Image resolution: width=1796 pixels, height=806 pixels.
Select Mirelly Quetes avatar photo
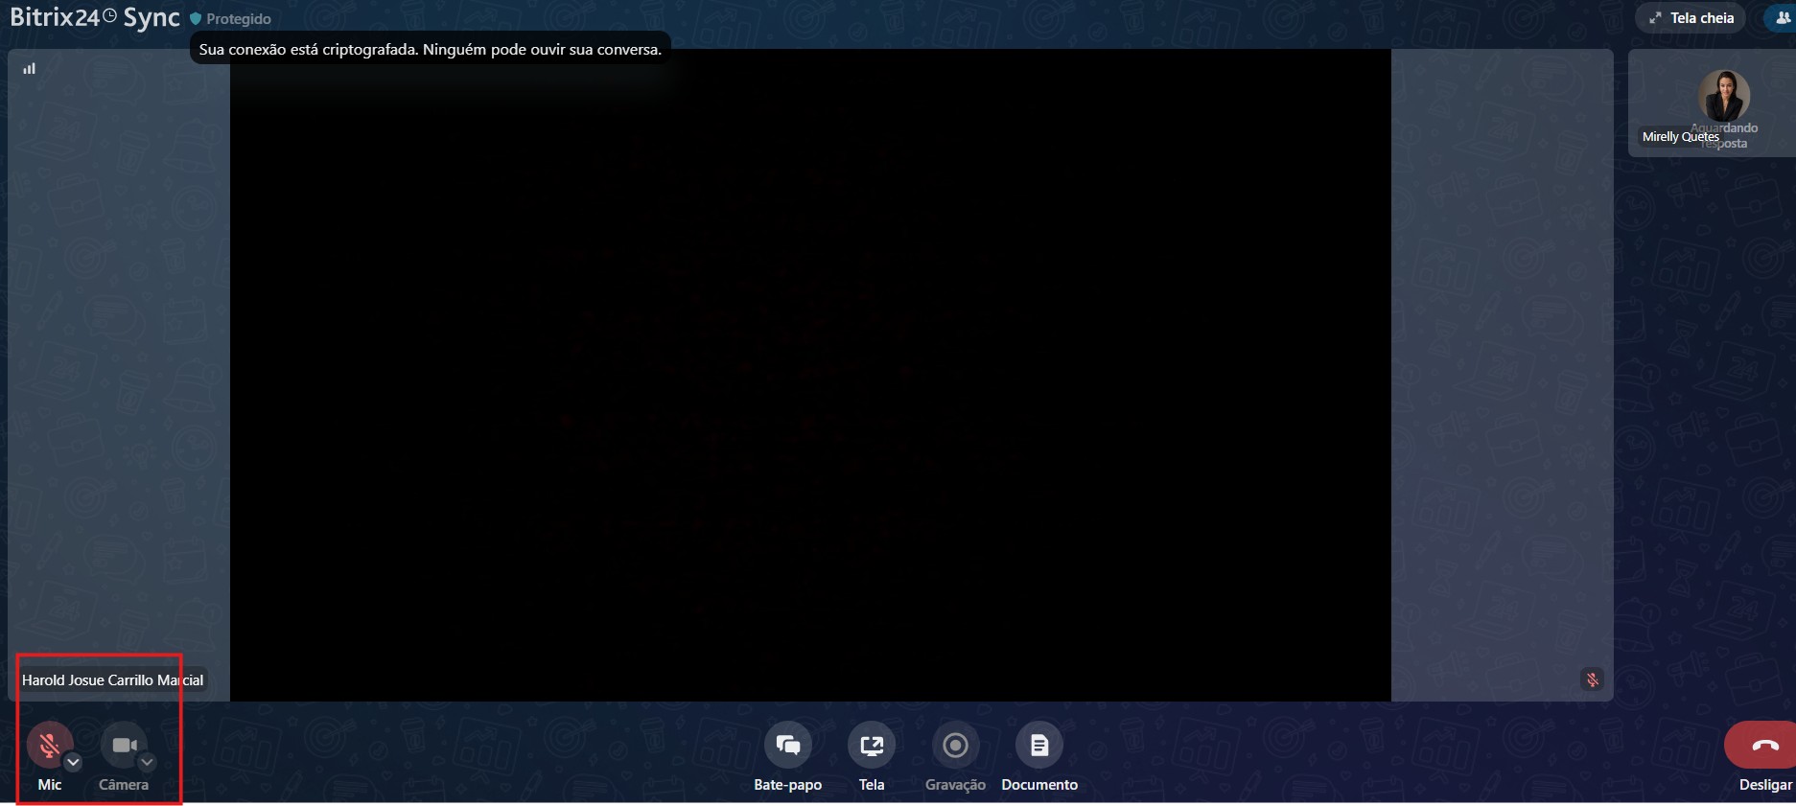[x=1723, y=95]
